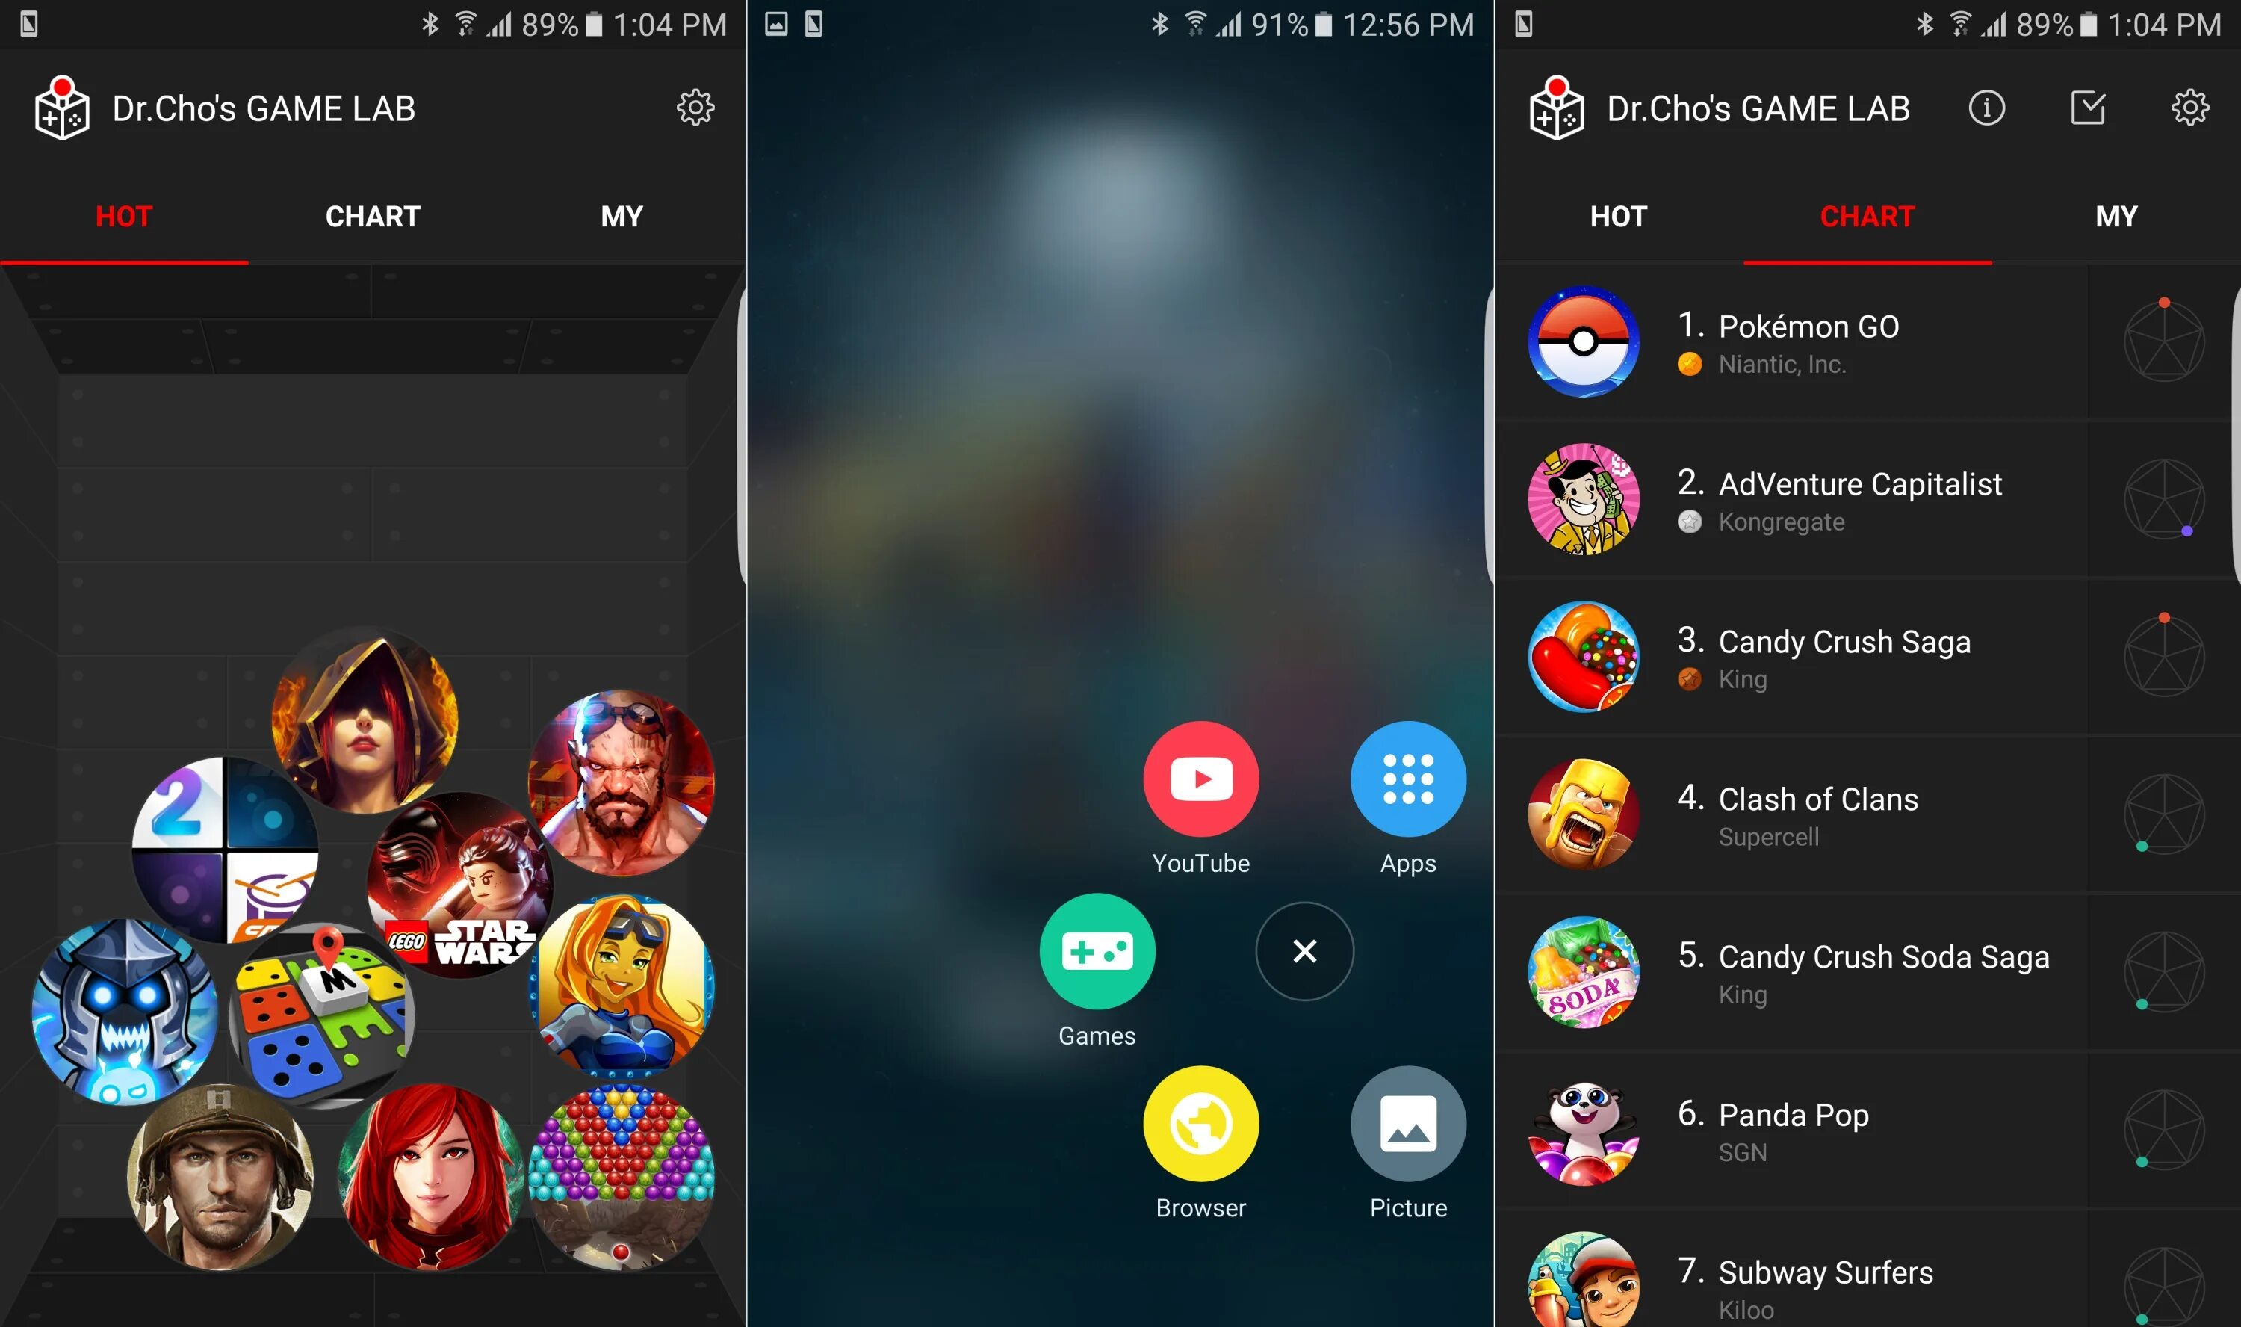2241x1327 pixels.
Task: Open Dr.Cho's GAME LAB icon
Action: coord(57,108)
